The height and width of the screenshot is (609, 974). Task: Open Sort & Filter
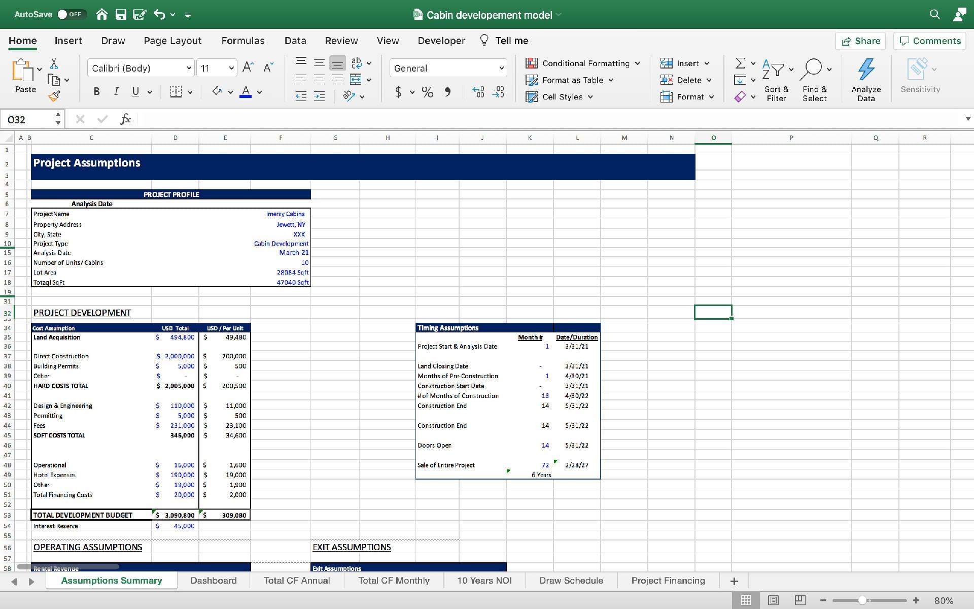(776, 79)
